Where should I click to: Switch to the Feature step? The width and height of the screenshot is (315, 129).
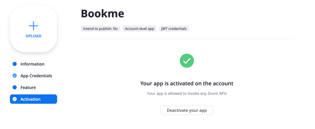(x=28, y=88)
